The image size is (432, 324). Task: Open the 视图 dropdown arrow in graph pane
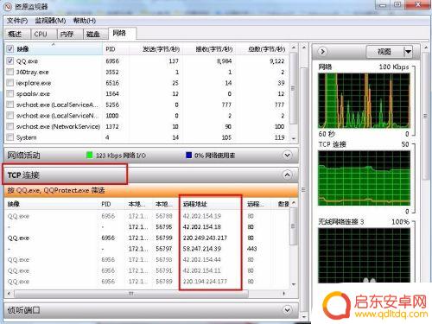coord(408,52)
